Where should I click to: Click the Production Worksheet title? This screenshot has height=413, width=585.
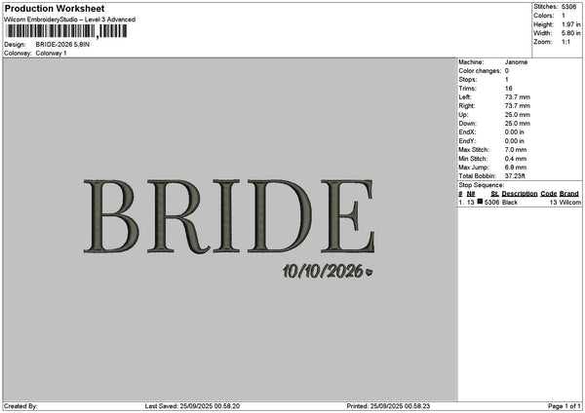(55, 9)
